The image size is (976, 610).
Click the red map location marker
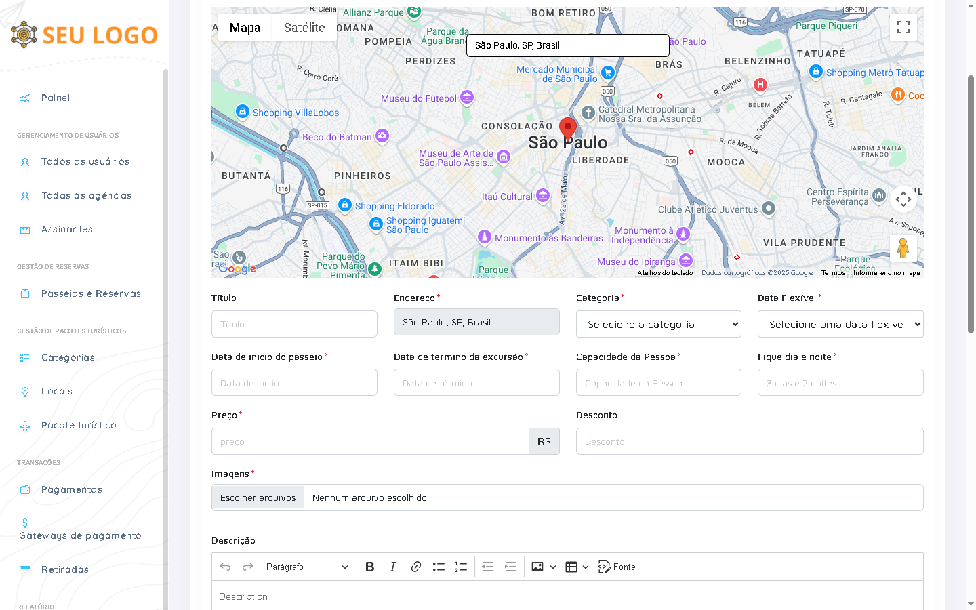pyautogui.click(x=567, y=127)
